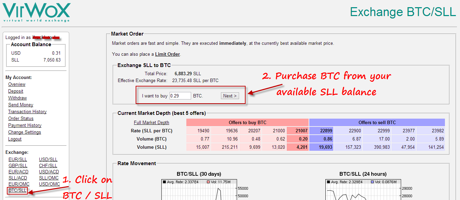Click Total Price 6,883.29 SLL

pos(188,74)
